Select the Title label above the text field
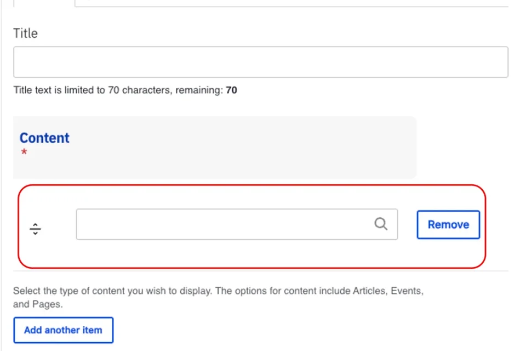The width and height of the screenshot is (526, 351). pos(25,33)
